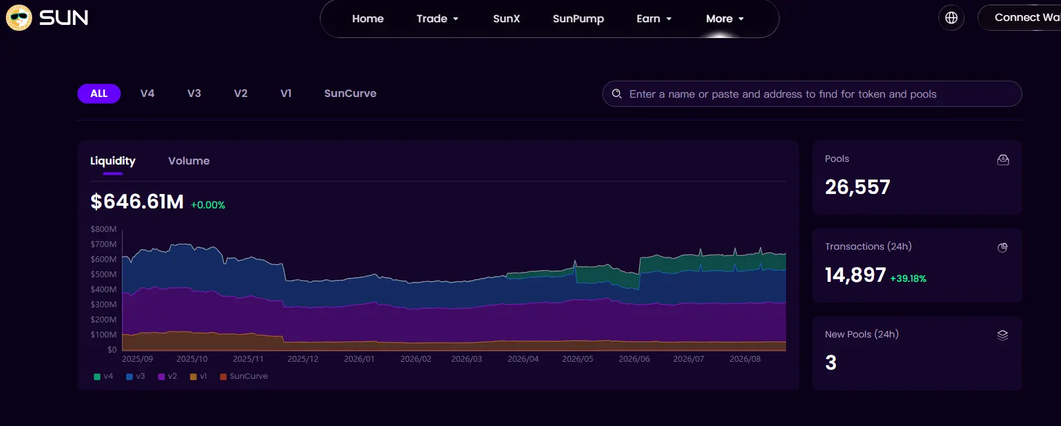Open SunPump from the navigation bar

tap(578, 18)
